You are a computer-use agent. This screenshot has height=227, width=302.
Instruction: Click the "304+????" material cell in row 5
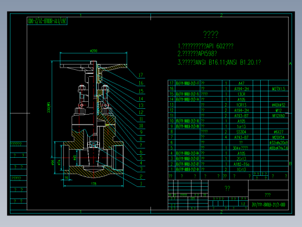pos(240,148)
